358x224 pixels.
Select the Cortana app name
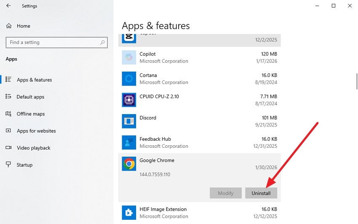(148, 75)
